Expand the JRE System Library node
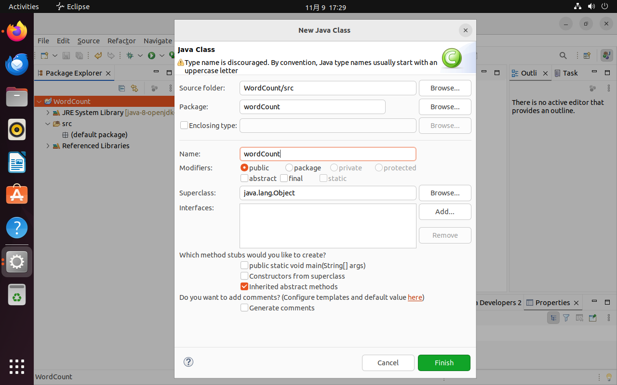The image size is (617, 385). (x=48, y=113)
